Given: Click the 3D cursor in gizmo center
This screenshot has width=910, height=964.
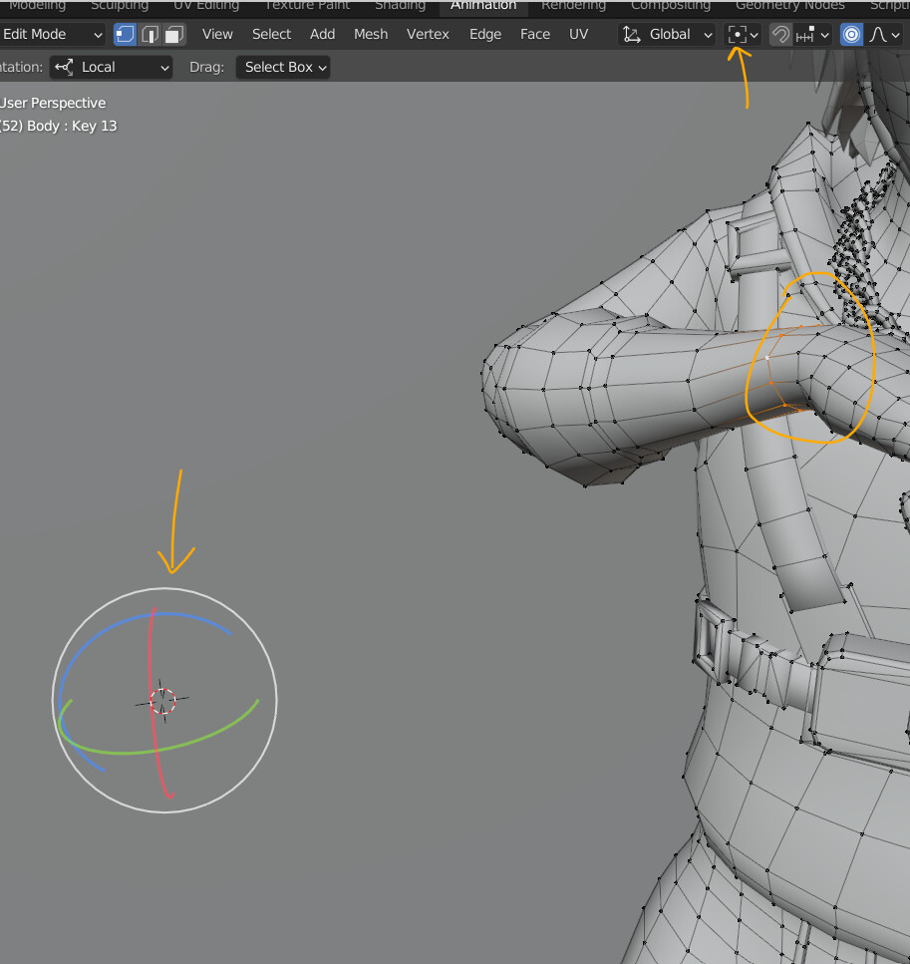Looking at the screenshot, I should point(162,701).
